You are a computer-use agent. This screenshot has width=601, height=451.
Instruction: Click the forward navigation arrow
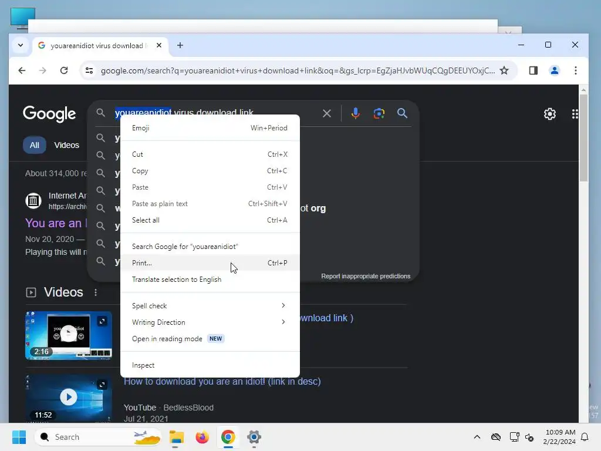tap(42, 70)
